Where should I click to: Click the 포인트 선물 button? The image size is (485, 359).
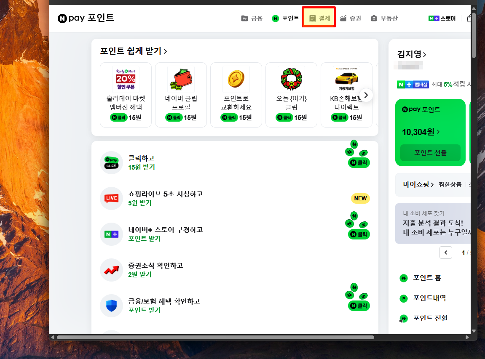click(x=430, y=153)
